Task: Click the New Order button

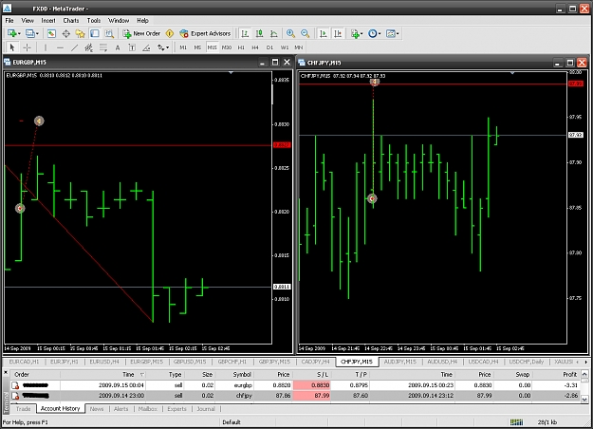Action: (141, 33)
